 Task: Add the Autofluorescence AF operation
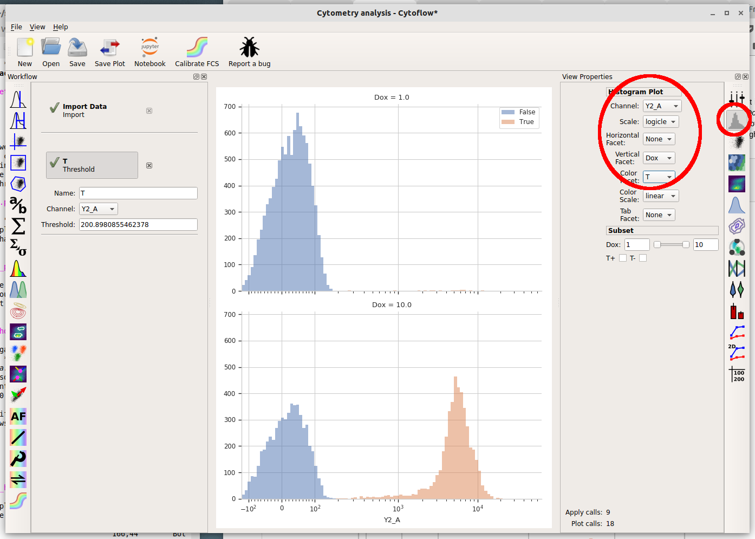pyautogui.click(x=18, y=416)
